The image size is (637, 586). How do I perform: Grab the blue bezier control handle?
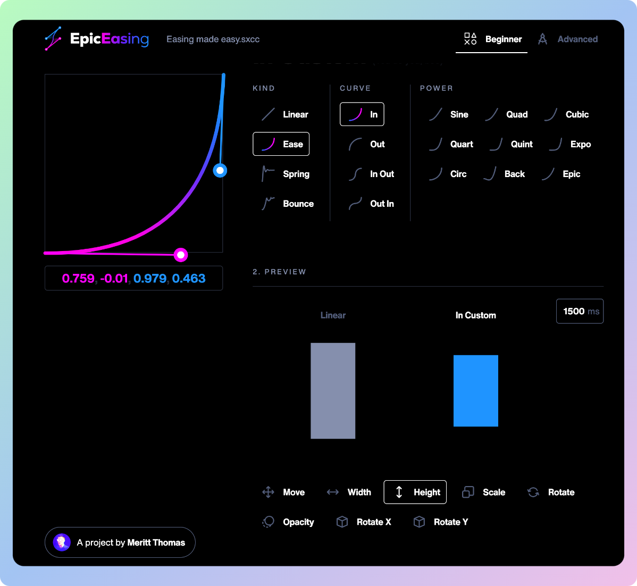click(x=220, y=170)
